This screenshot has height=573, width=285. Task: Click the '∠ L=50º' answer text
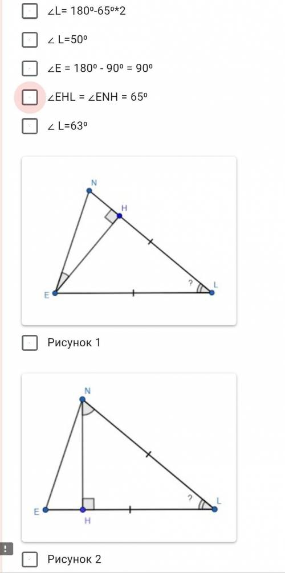[x=67, y=39]
